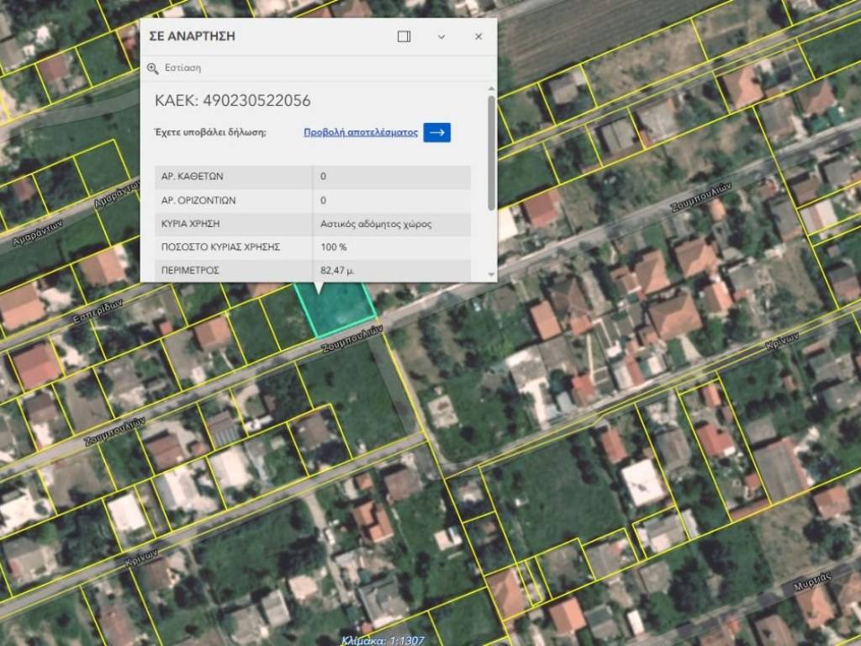The image size is (861, 646).
Task: Click the popup's vertical scrollbar thumb
Action: 491,151
